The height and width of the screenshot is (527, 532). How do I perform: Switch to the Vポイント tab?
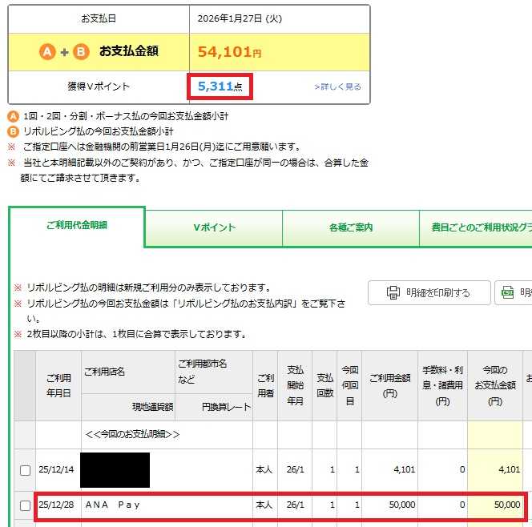pos(214,228)
